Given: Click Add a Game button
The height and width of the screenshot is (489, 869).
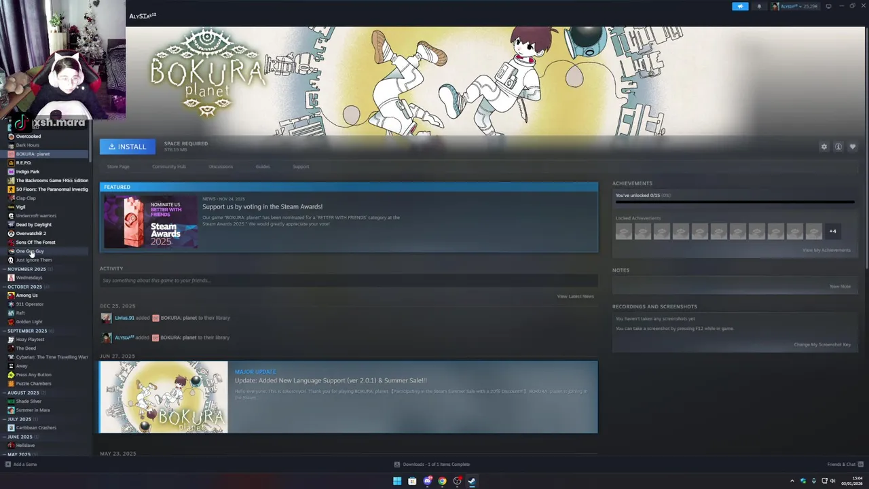Looking at the screenshot, I should coord(21,465).
